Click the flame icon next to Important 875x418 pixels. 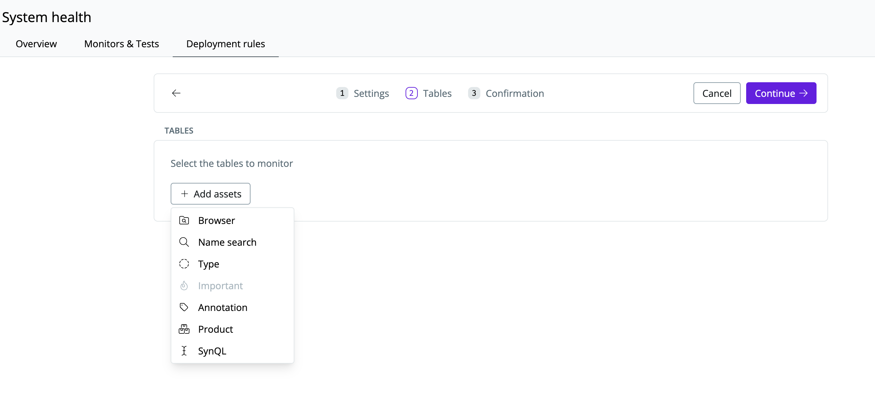pos(184,286)
